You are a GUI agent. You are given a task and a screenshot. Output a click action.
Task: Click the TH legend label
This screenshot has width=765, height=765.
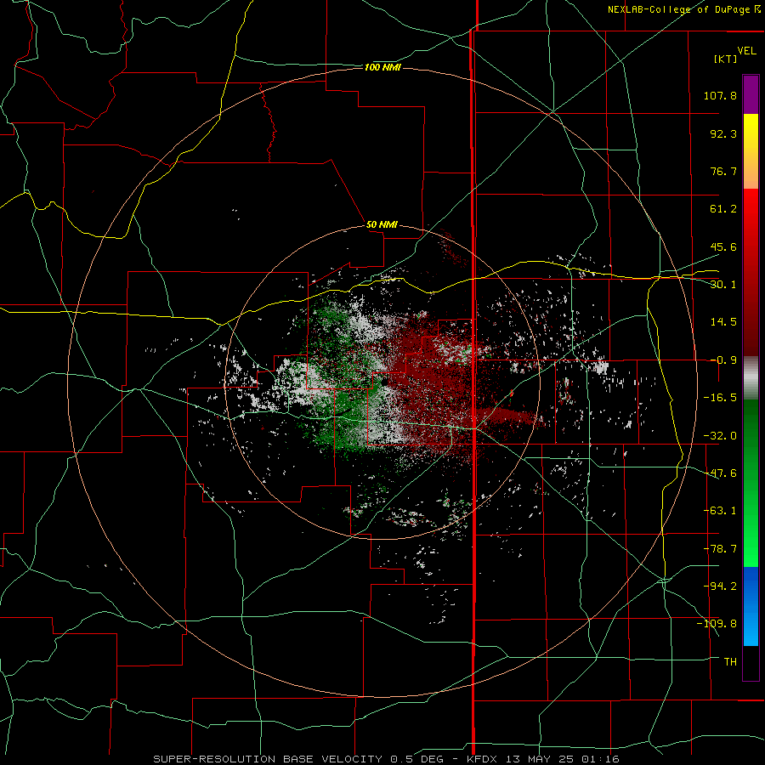tap(730, 662)
